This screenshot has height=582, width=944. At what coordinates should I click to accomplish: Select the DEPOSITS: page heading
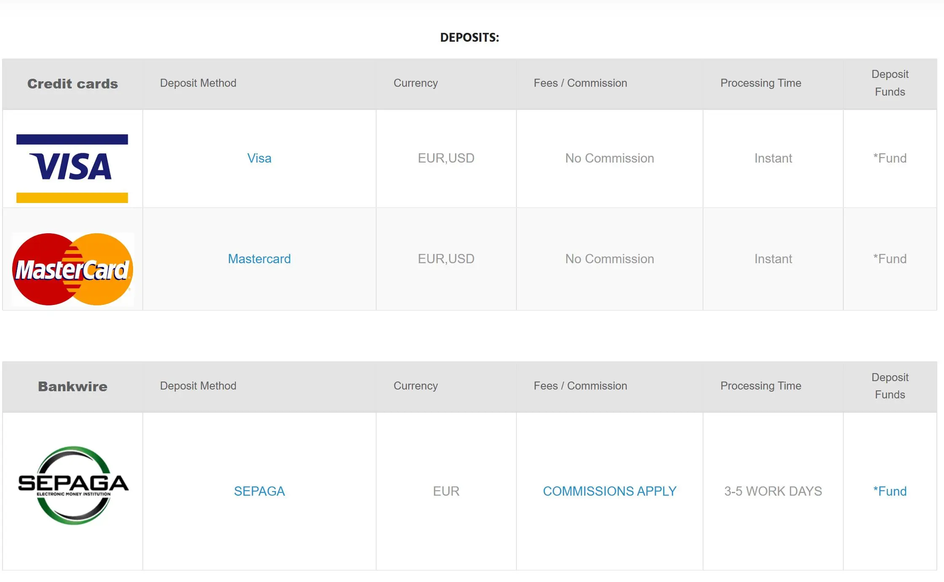(x=470, y=37)
